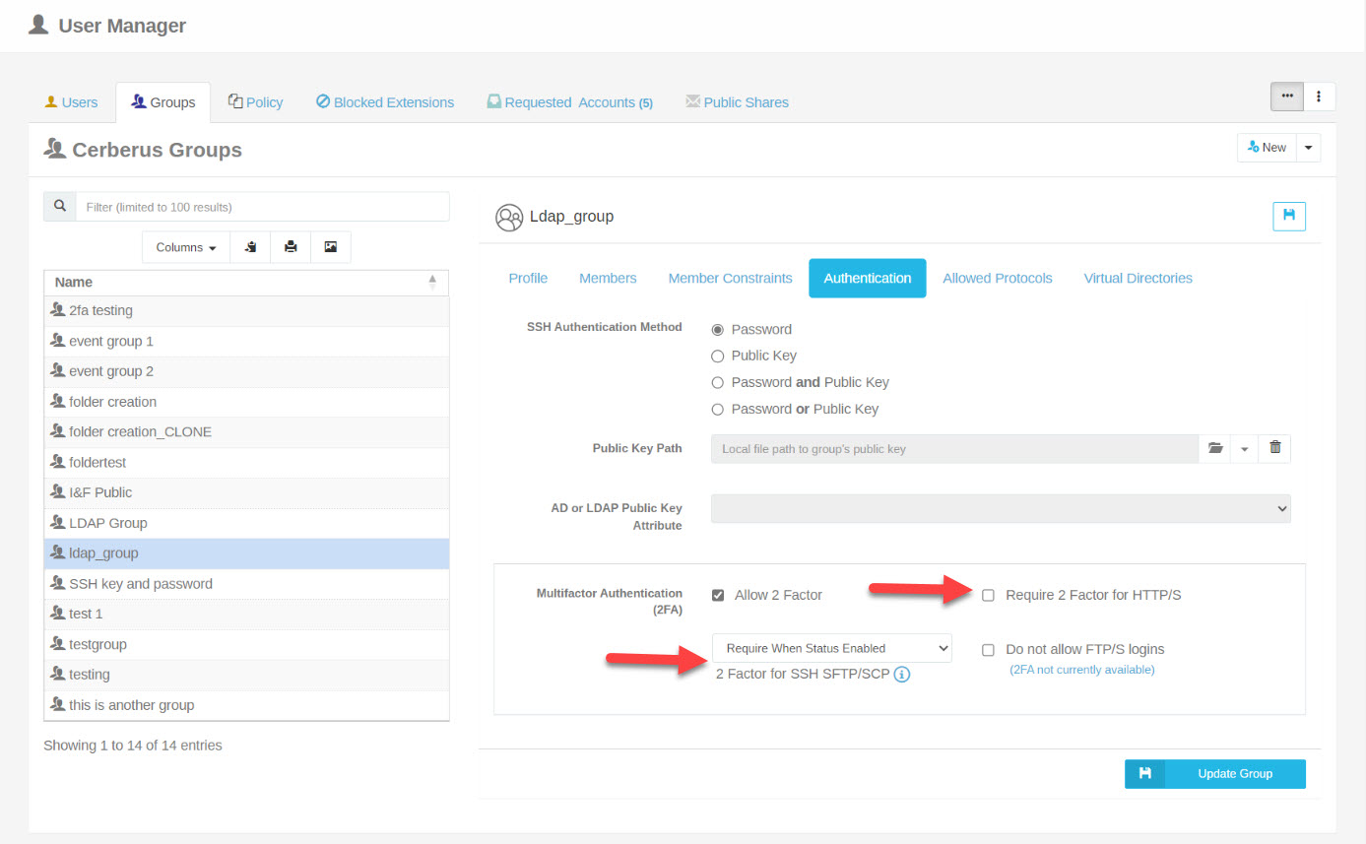Select the event group 1 row
1366x844 pixels.
[246, 341]
